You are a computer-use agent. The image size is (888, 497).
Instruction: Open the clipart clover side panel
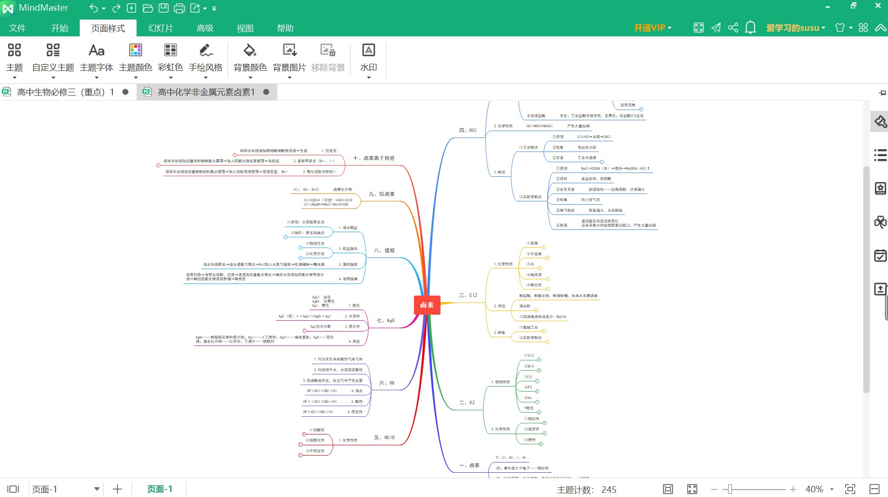880,222
